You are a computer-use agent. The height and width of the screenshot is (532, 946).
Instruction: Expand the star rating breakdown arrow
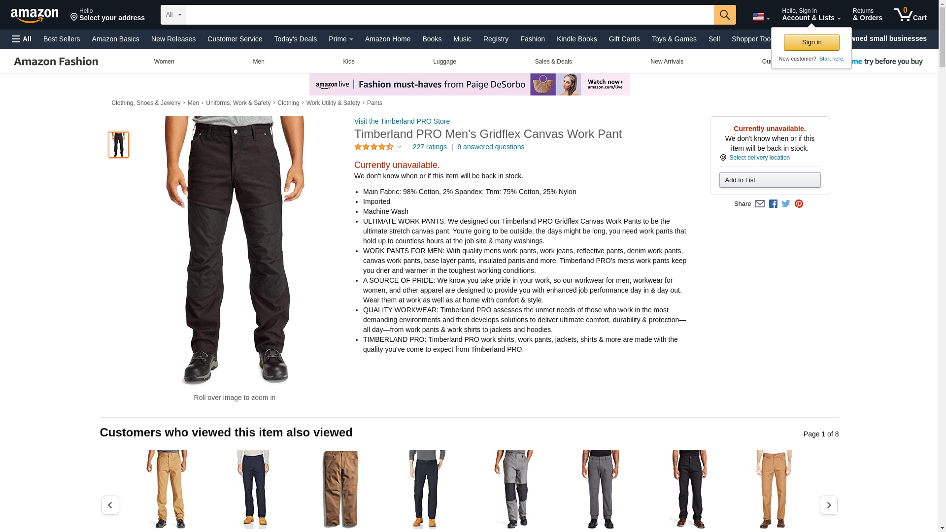click(400, 147)
